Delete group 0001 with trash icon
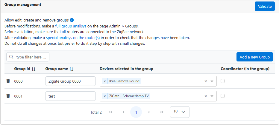This screenshot has width=279, height=125. [8, 96]
